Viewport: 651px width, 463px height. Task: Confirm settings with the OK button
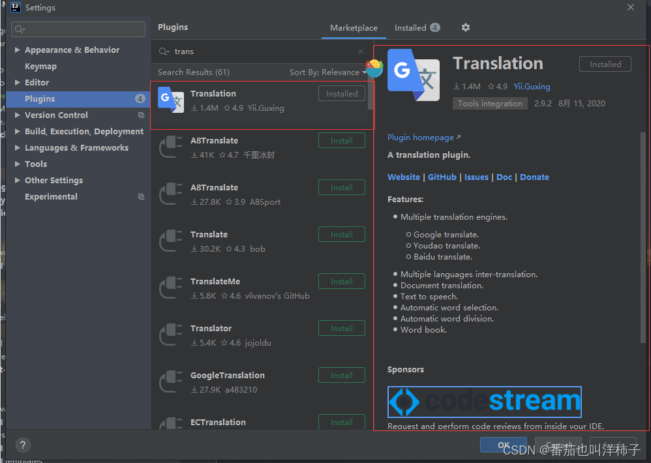coord(504,445)
